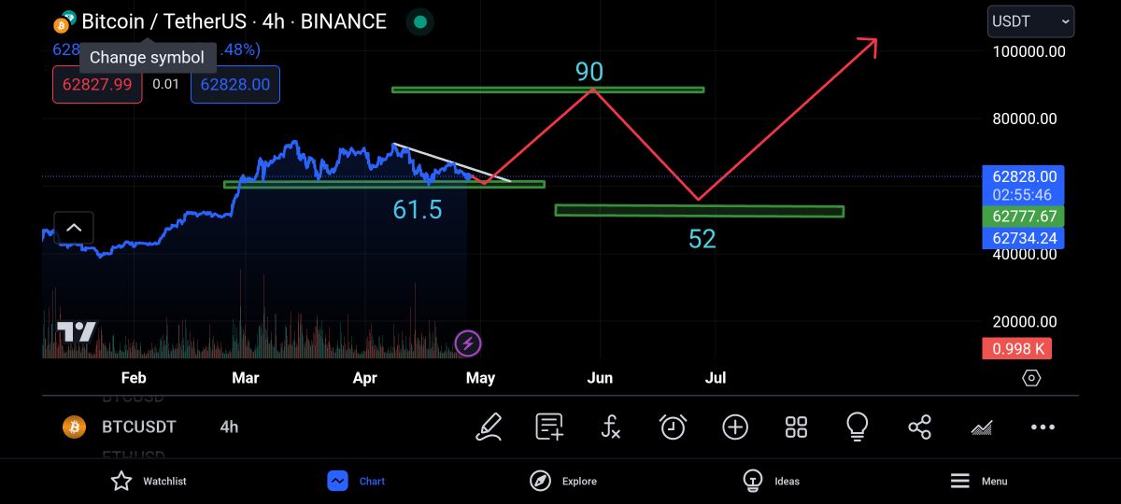This screenshot has width=1121, height=504.
Task: Click the Change symbol tooltip
Action: [147, 57]
